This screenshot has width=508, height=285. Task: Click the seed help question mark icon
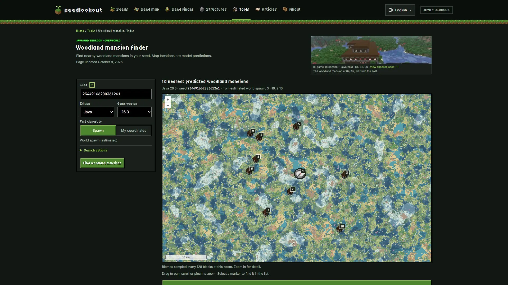(x=92, y=85)
